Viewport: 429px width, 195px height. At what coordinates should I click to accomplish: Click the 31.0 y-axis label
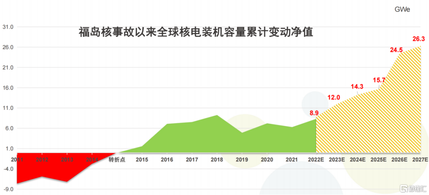8,27
